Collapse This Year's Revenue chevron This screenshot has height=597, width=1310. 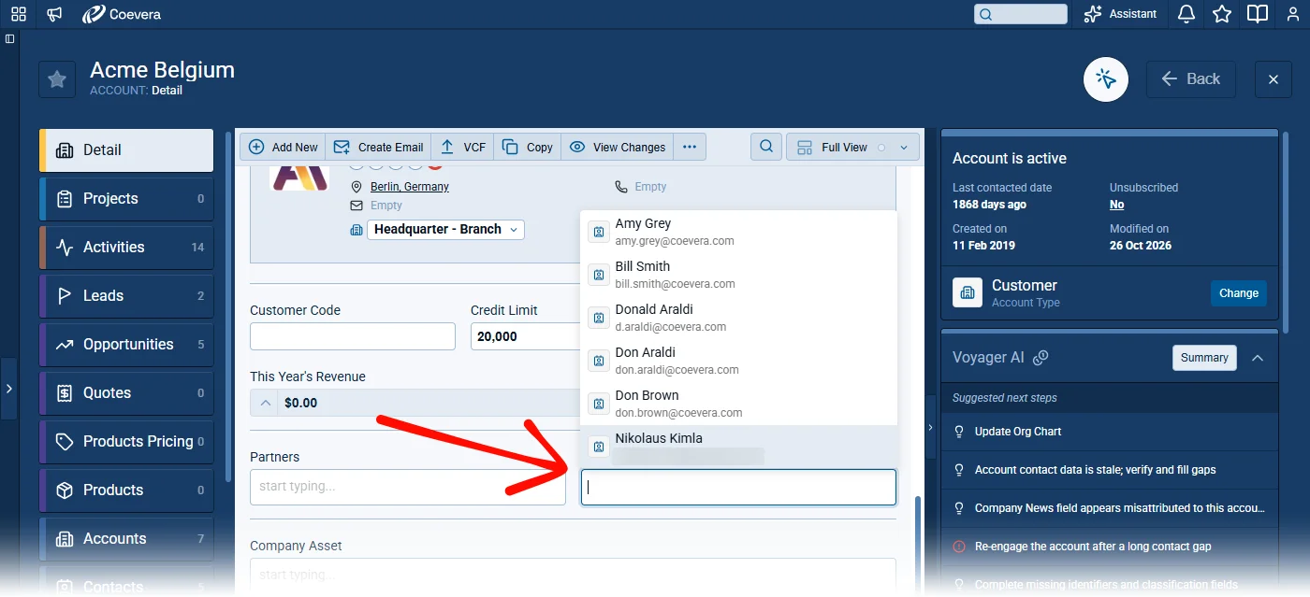click(265, 403)
